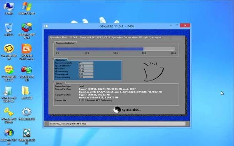The width and height of the screenshot is (234, 146).
Task: Click the Ghost progress indicator bar
Action: pos(115,49)
